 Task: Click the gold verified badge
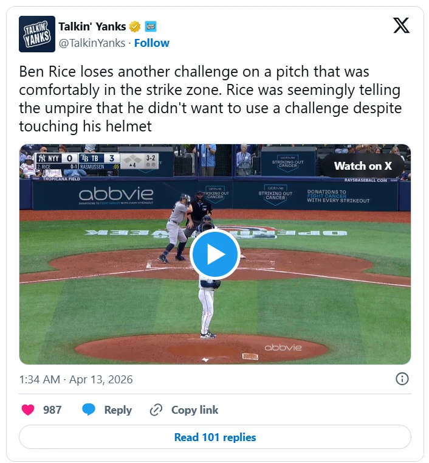[135, 26]
